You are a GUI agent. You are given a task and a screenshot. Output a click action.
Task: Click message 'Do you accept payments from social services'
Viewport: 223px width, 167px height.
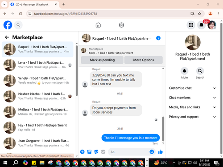[116, 110]
